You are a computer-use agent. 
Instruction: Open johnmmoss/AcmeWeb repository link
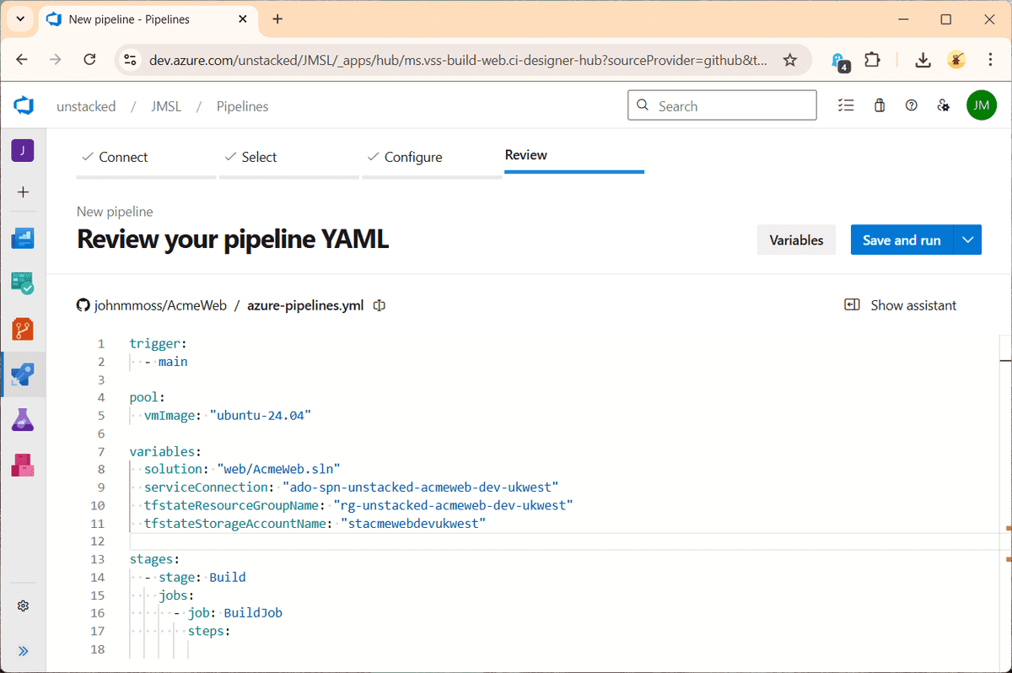(x=160, y=305)
